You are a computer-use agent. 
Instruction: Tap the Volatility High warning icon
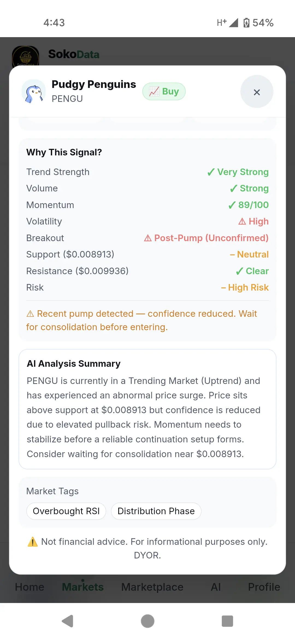242,221
